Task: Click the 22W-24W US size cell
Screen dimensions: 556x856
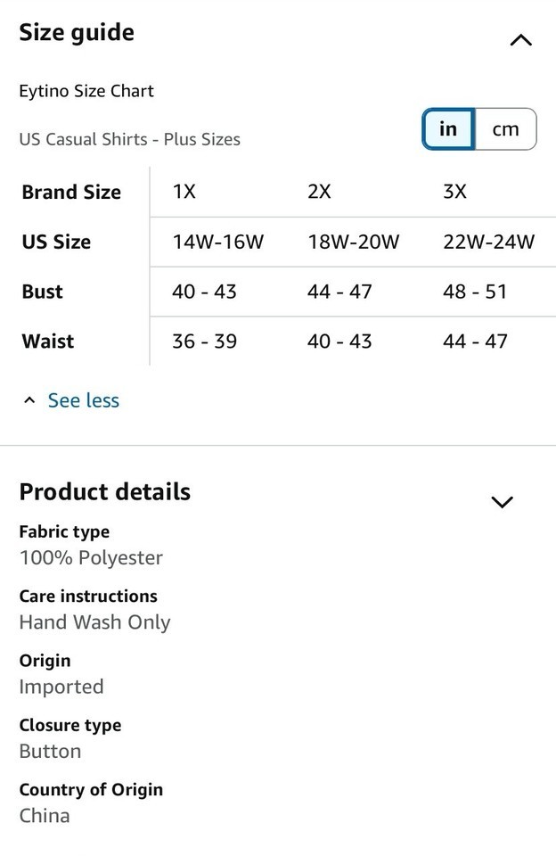Action: (x=489, y=242)
